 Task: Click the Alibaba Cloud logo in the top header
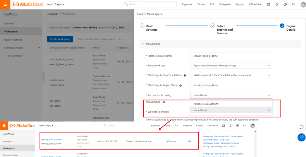pos(28,4)
